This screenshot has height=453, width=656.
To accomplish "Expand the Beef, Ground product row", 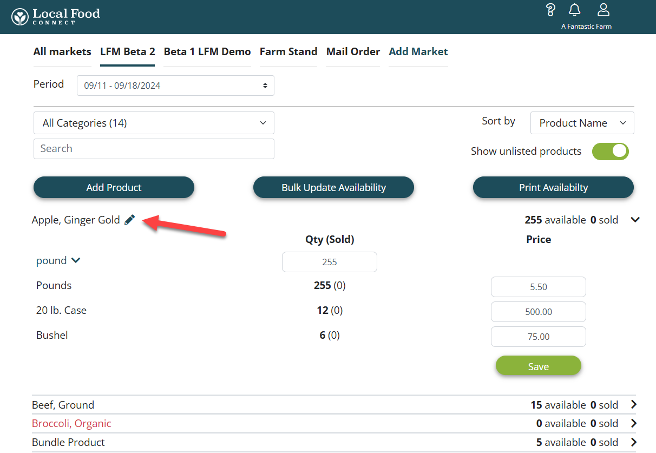I will coord(634,405).
